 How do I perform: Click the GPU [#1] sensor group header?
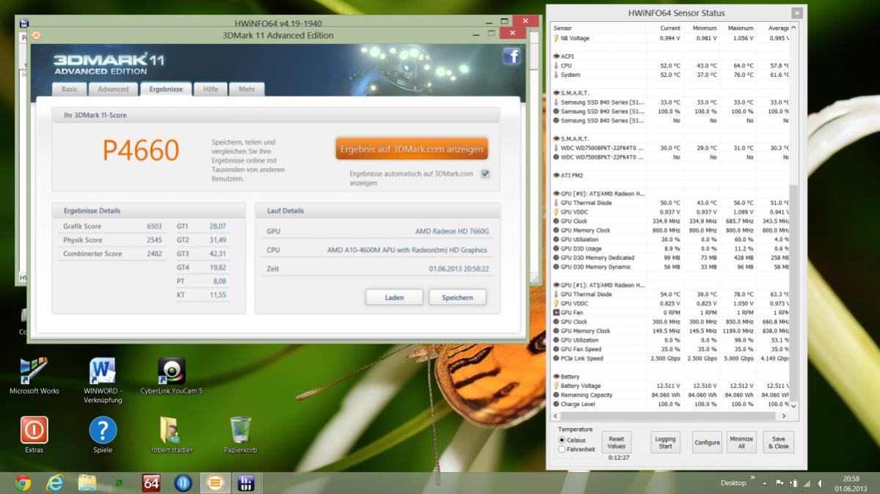599,285
